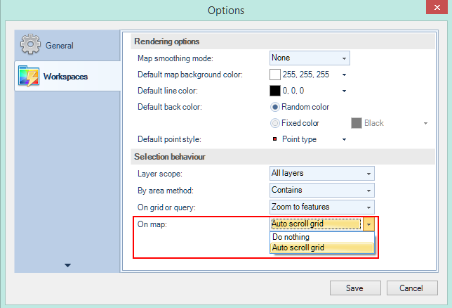
Task: Click white map background color swatch
Action: tap(275, 75)
